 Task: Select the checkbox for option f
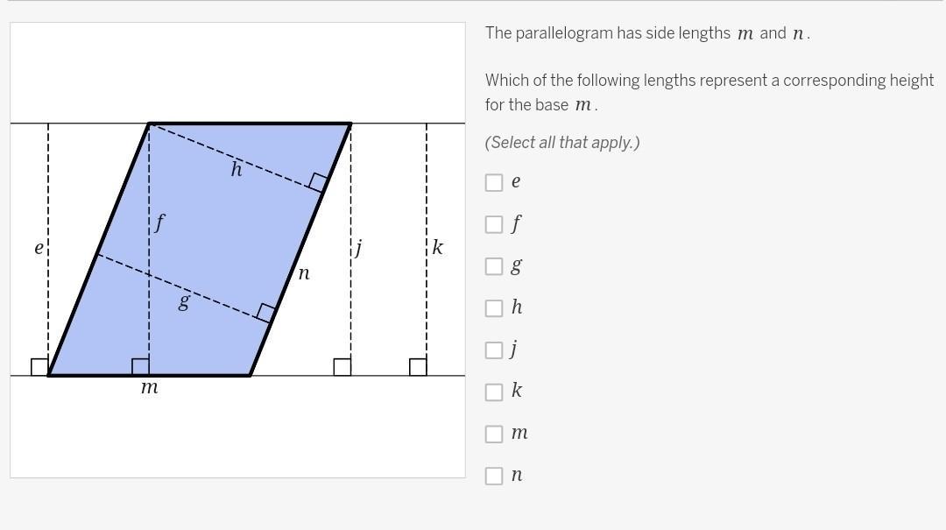tap(493, 224)
